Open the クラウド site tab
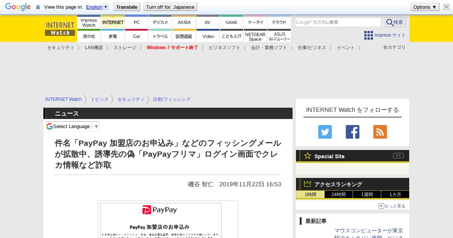The width and height of the screenshot is (453, 238). (x=279, y=23)
